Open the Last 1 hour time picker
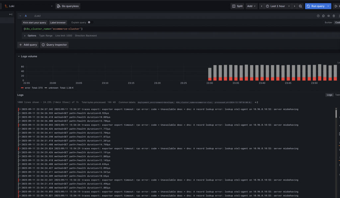This screenshot has height=198, width=340. point(278,6)
